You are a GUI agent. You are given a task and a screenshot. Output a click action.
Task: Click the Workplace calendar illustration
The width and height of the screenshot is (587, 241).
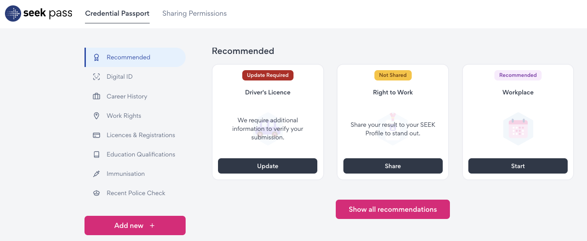[518, 129]
